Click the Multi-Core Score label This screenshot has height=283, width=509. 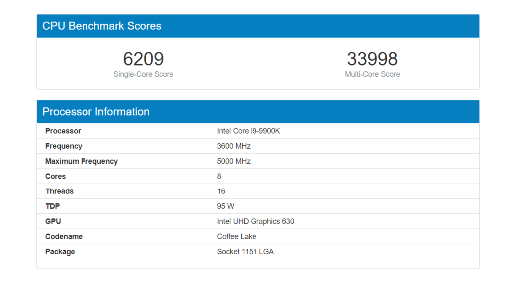click(372, 74)
